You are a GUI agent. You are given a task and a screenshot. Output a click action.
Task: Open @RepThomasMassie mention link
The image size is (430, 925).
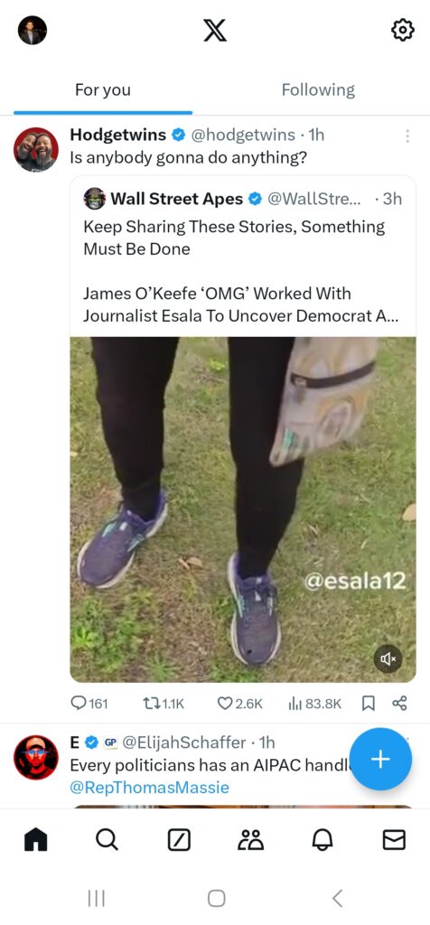[x=149, y=788]
